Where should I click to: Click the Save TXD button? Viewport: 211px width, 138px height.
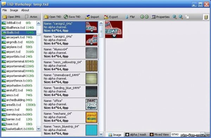tap(72, 17)
